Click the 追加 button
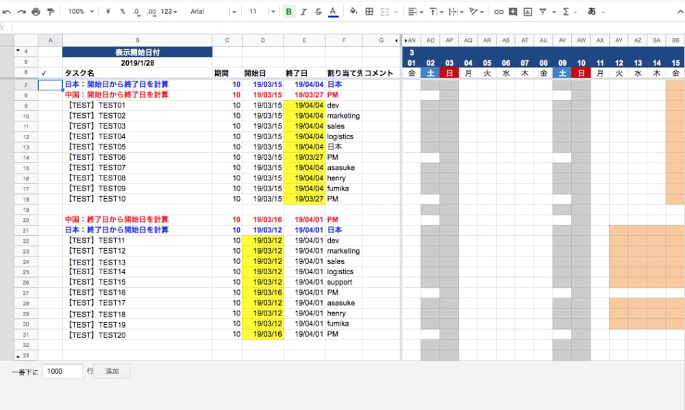Screen dimensions: 685x410 [112, 371]
